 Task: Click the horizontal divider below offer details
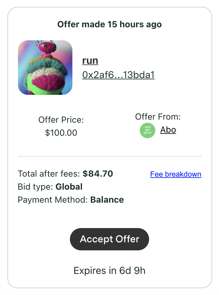coord(109,156)
